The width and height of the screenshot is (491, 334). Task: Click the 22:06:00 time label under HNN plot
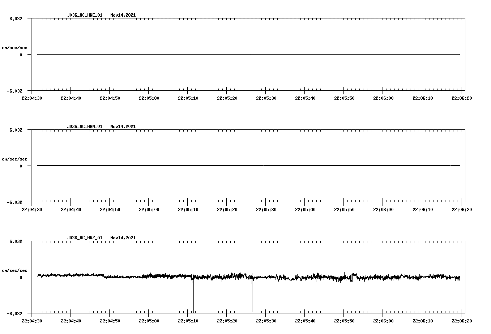click(383, 209)
